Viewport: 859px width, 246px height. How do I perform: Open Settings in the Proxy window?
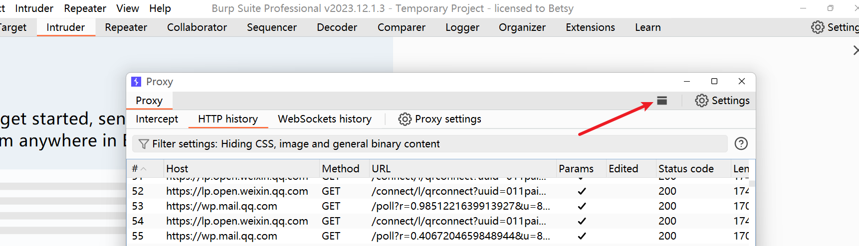coord(722,101)
